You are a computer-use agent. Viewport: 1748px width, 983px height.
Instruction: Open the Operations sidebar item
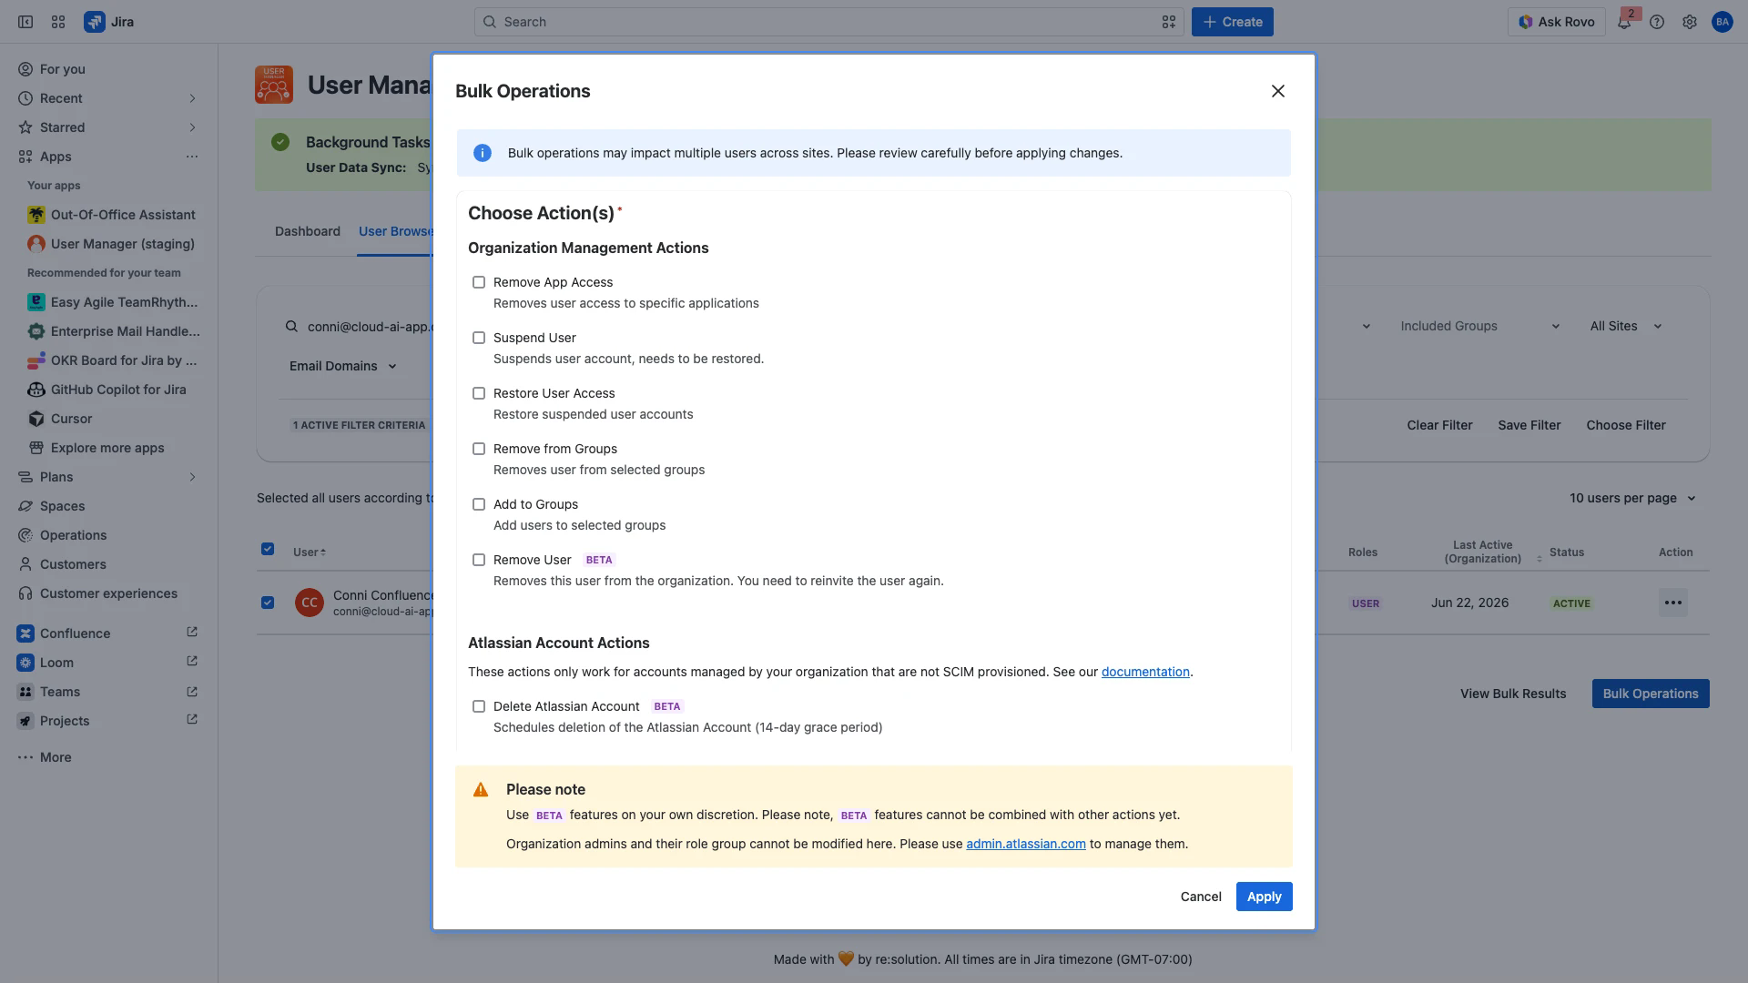(109, 535)
